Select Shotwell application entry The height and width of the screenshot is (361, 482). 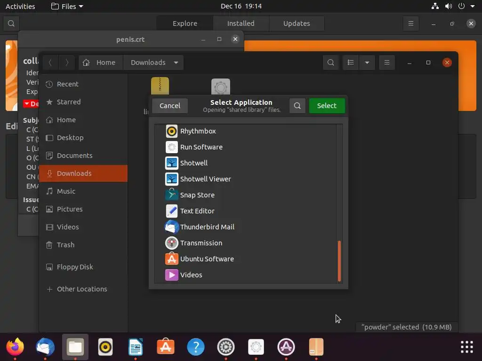point(245,163)
